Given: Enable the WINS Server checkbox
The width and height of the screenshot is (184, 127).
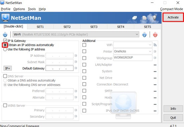Looking at the screenshot, I should (5, 105).
